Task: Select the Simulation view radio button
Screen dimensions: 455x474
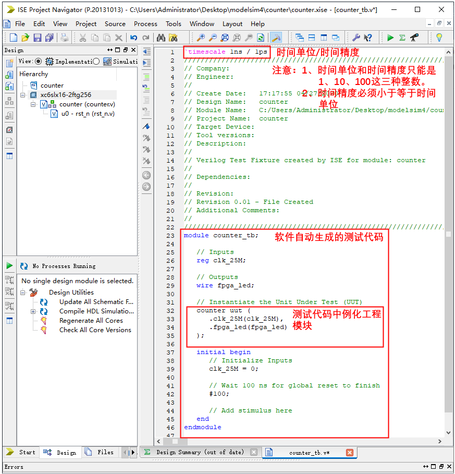Action: point(96,62)
